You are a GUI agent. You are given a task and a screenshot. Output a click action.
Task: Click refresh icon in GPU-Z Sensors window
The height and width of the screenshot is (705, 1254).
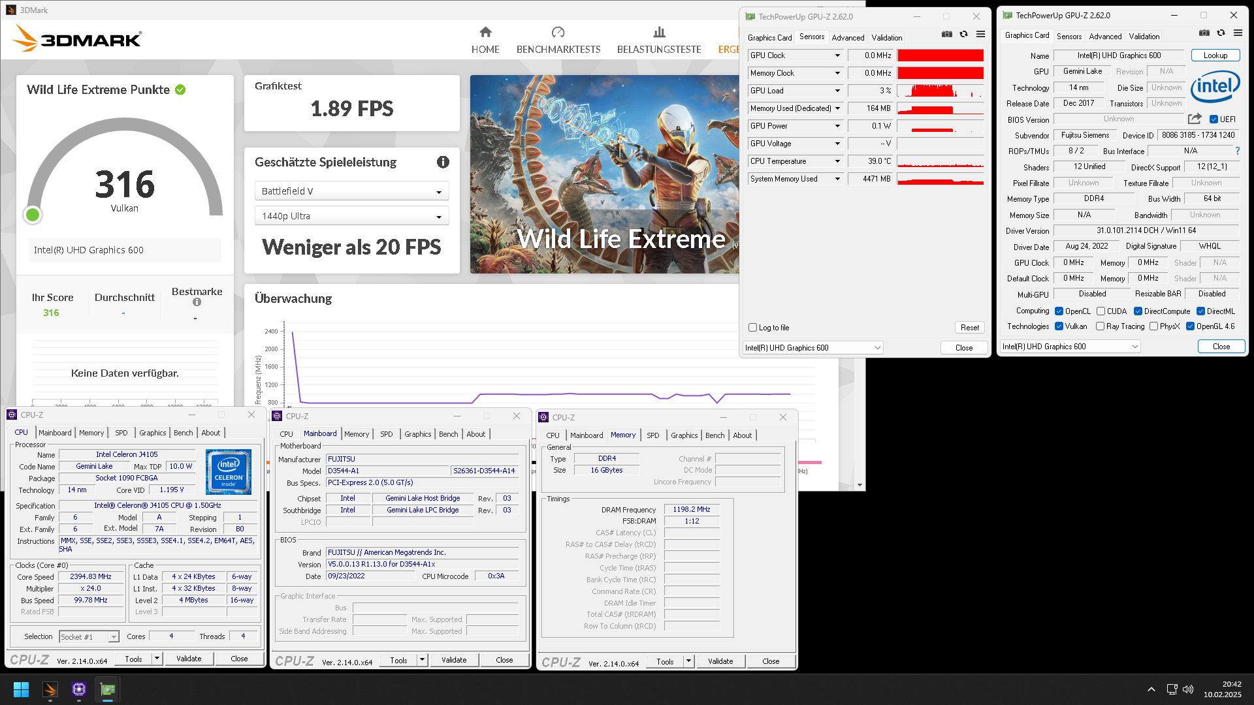(963, 35)
